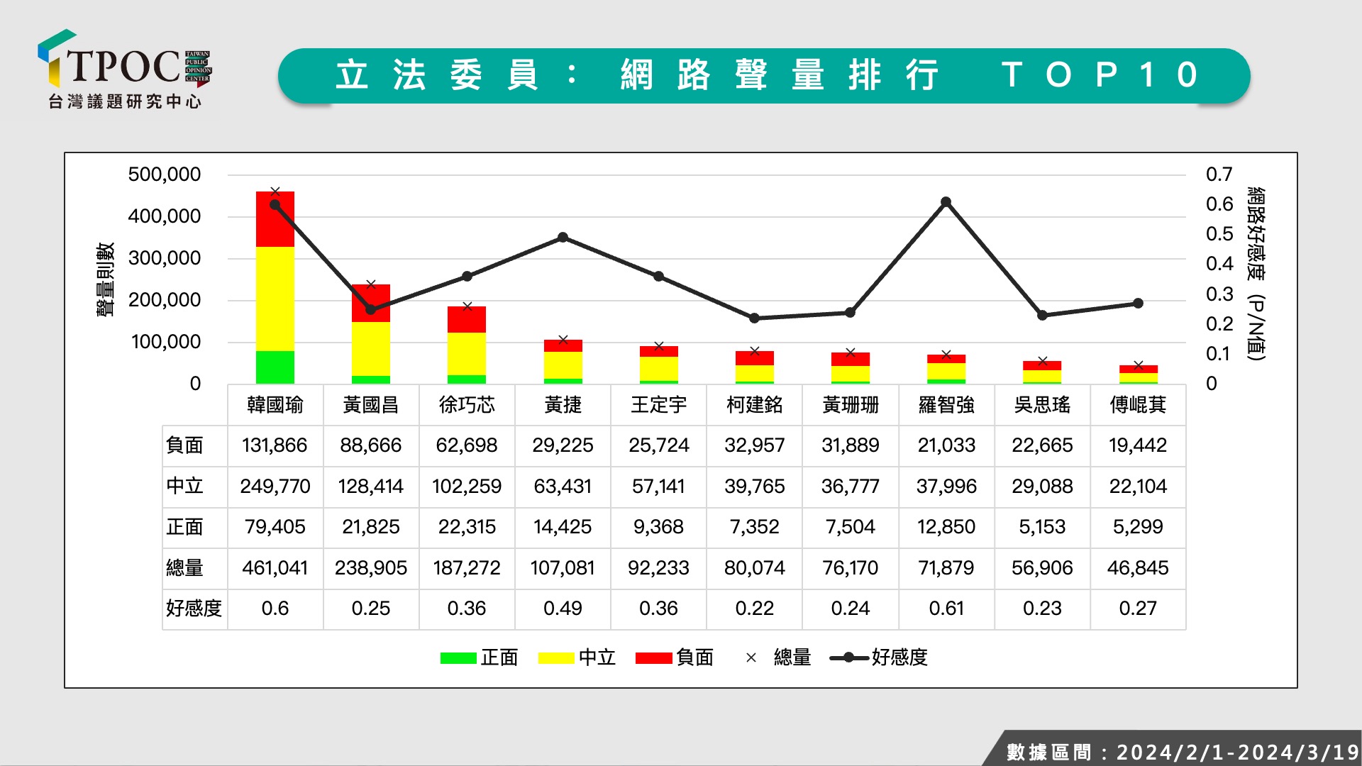Click the 好感度 row label

(194, 609)
